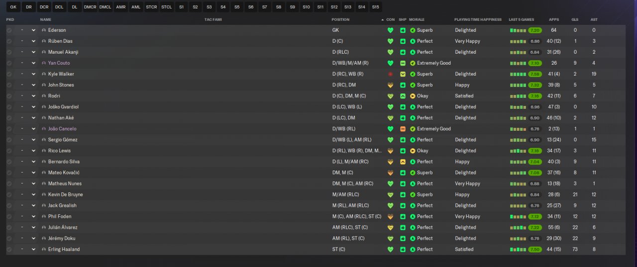Click Nathan Aké's condition heart icon
This screenshot has width=637, height=267.
click(x=390, y=118)
